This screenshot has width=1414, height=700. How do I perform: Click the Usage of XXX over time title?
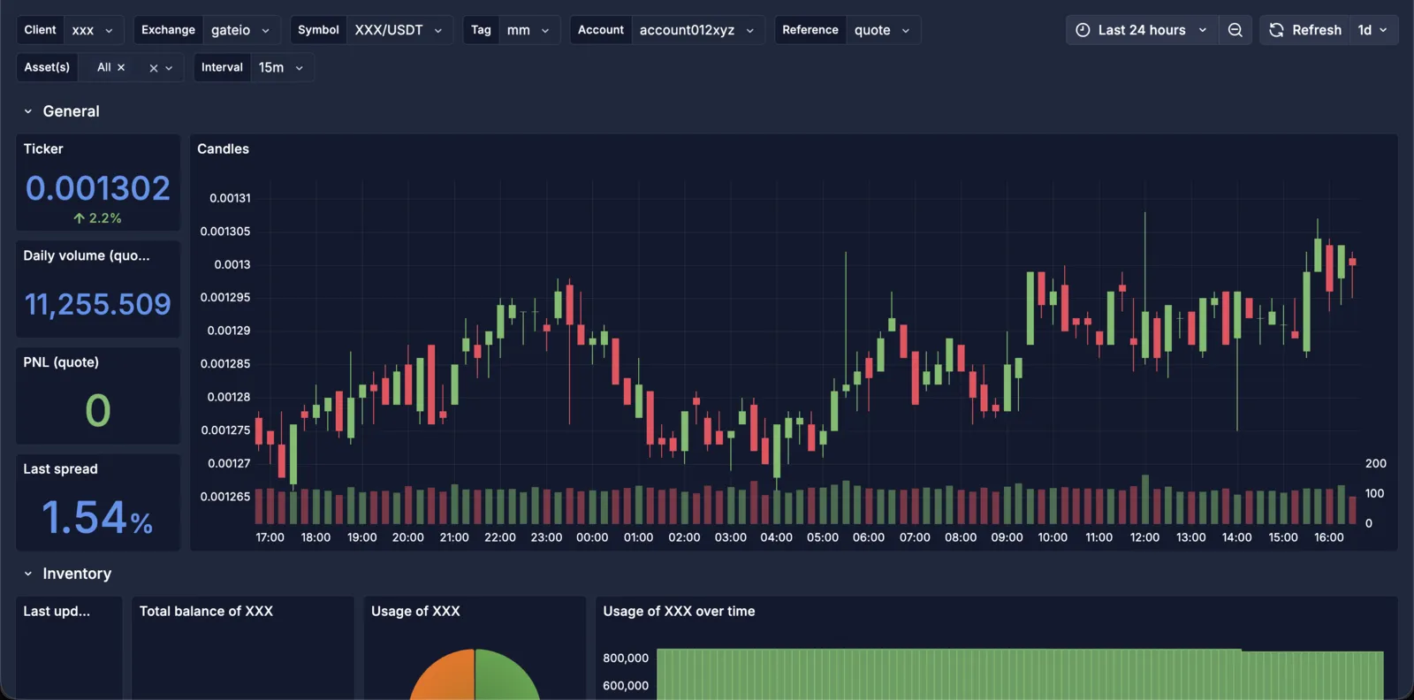click(x=679, y=611)
